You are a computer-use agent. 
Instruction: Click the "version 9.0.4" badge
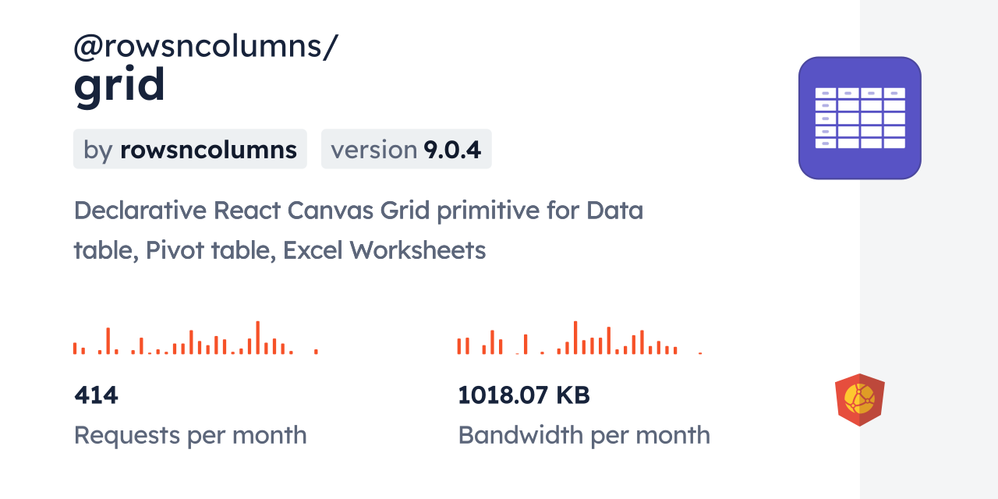(405, 150)
